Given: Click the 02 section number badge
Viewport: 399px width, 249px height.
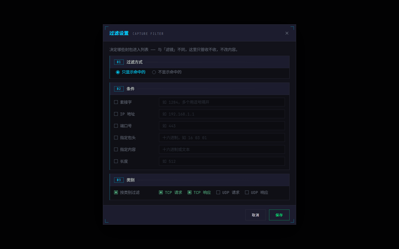Looking at the screenshot, I should click(119, 89).
